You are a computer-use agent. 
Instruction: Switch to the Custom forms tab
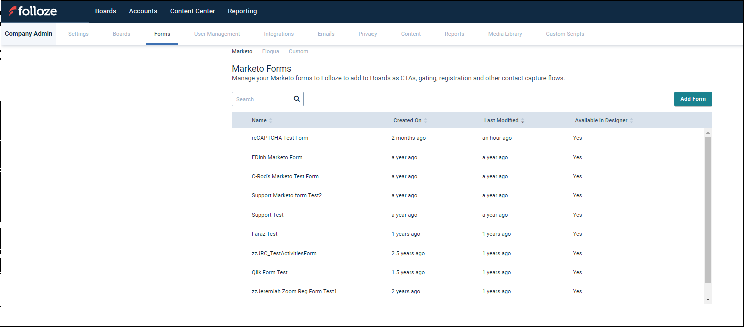point(298,51)
